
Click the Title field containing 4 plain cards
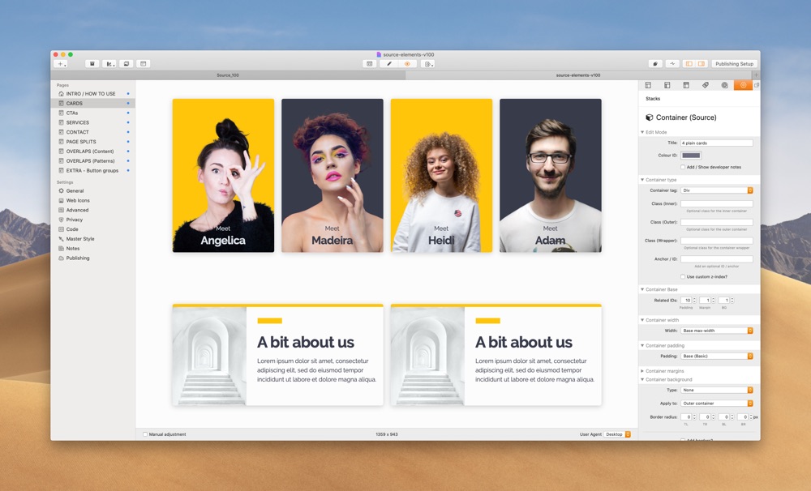pos(717,143)
